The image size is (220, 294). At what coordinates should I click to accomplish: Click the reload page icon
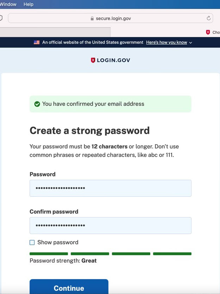coord(209,18)
